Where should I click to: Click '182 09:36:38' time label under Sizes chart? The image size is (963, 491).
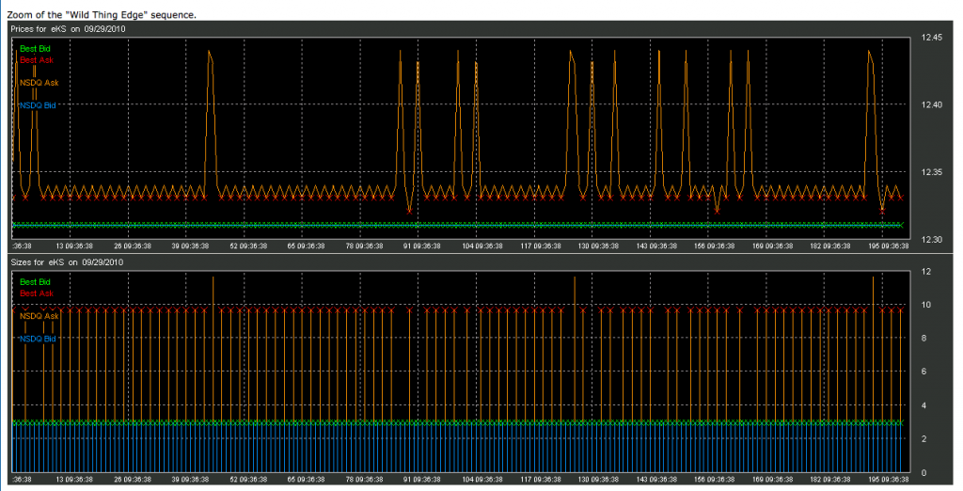830,480
